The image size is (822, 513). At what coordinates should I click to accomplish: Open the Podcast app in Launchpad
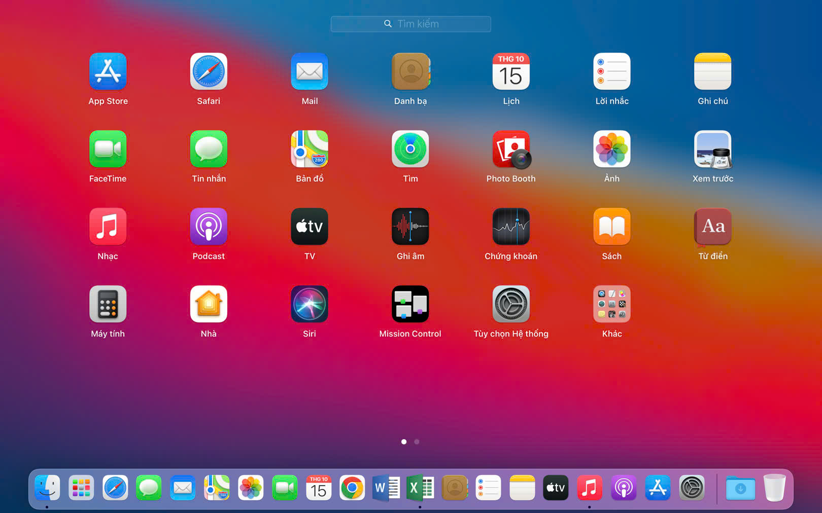click(x=209, y=227)
